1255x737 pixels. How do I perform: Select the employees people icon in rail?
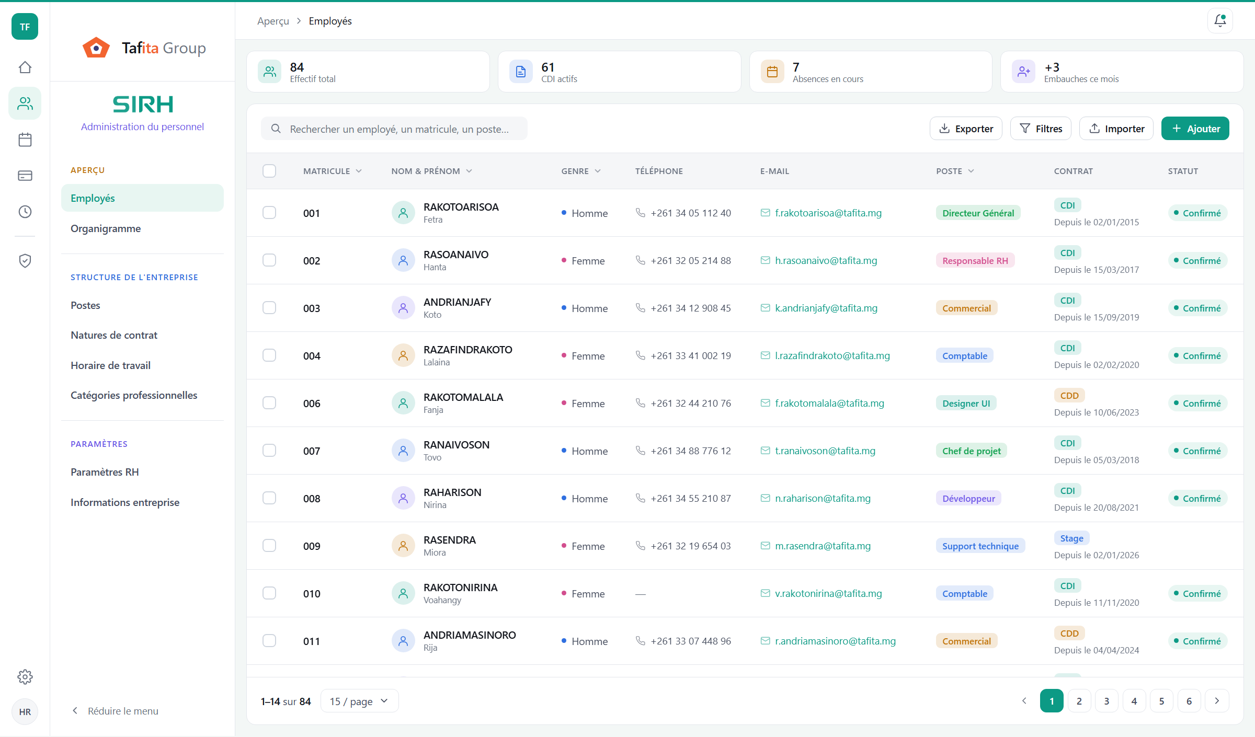point(25,103)
